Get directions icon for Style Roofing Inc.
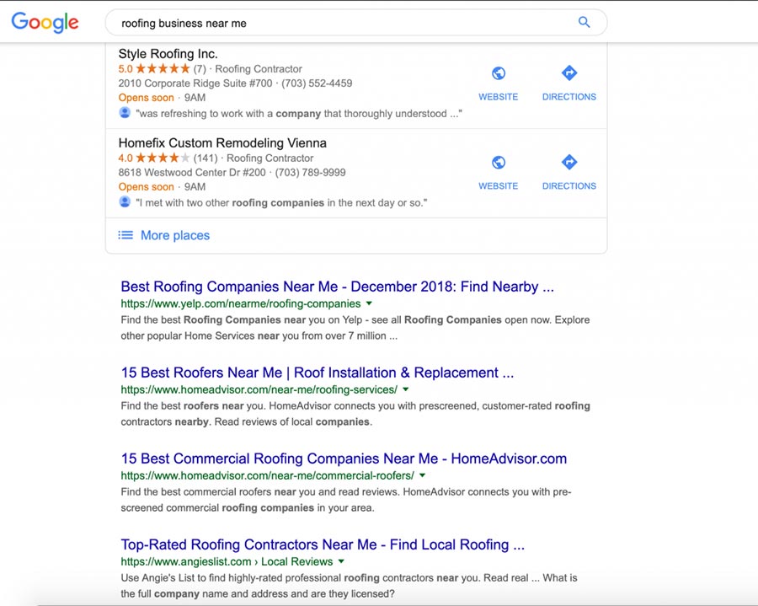The image size is (758, 606). tap(569, 73)
